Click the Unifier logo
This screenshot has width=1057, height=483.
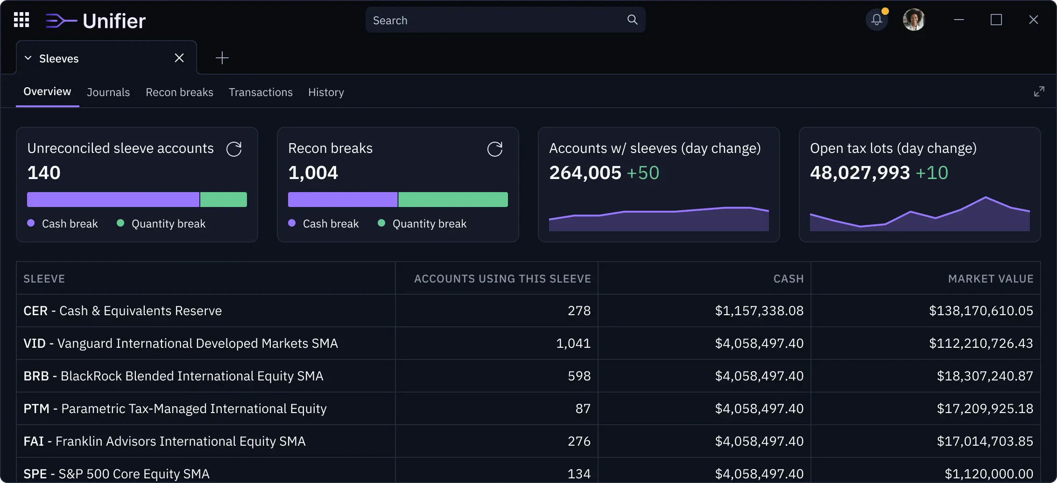[96, 21]
